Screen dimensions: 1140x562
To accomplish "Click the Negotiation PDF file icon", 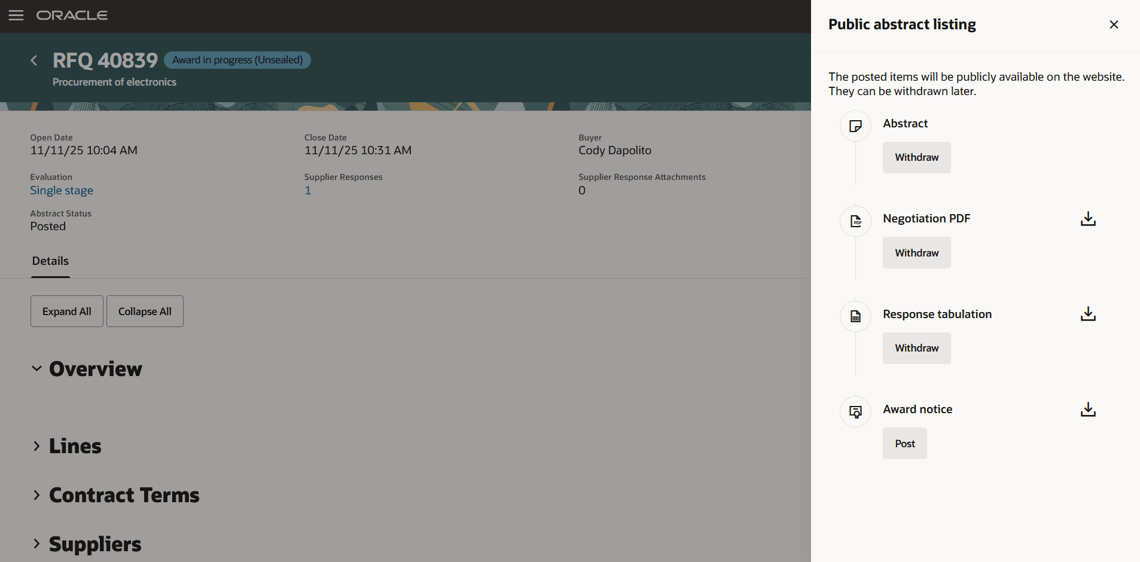I will (855, 221).
